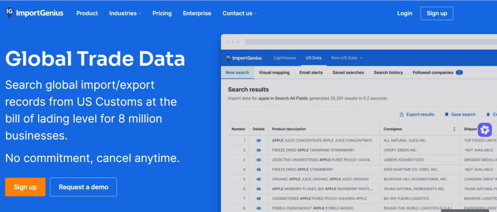The width and height of the screenshot is (497, 212).
Task: Click ALL NATURAL JUICE INC. consignee
Action: [405, 140]
